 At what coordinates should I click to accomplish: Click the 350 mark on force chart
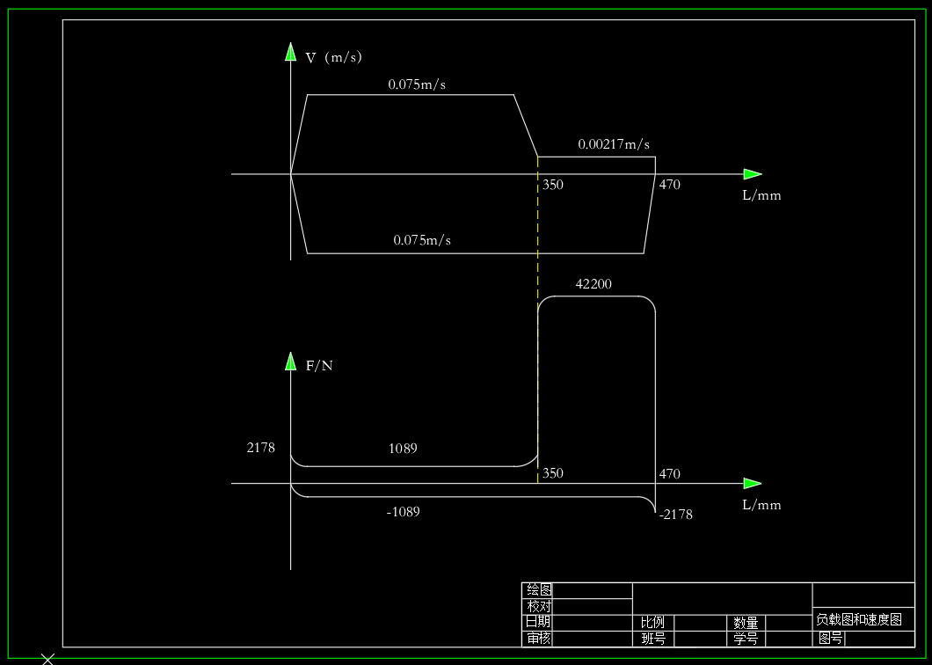point(553,473)
